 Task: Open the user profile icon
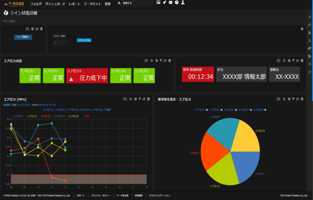click(x=183, y=2)
